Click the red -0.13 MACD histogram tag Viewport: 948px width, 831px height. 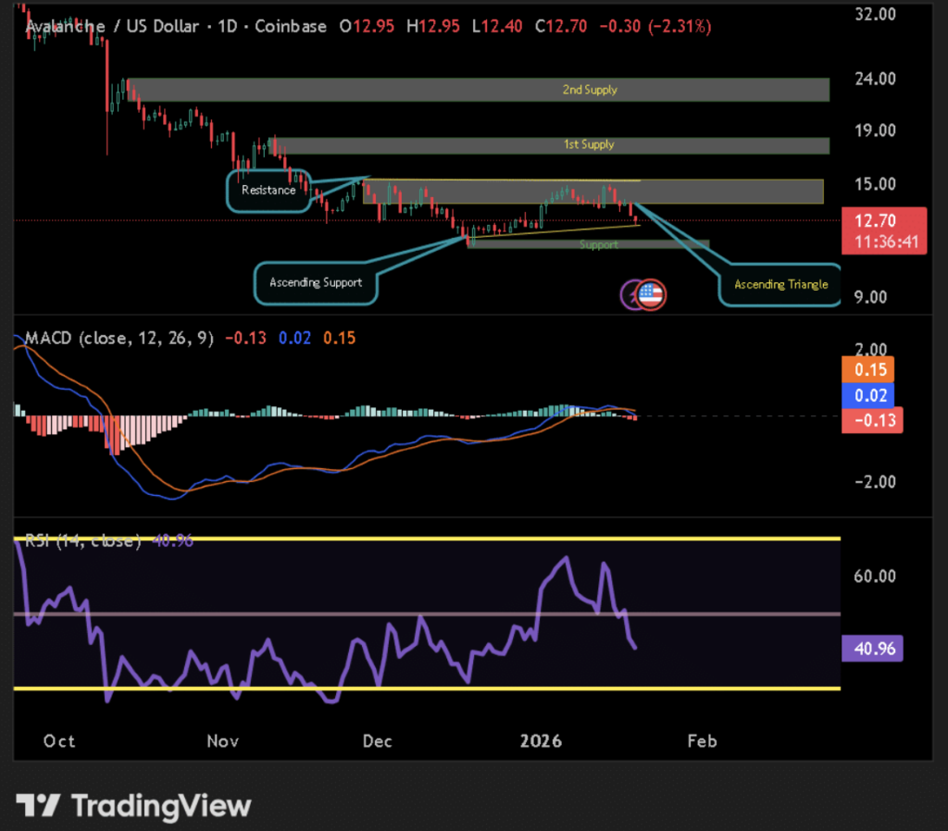(871, 421)
